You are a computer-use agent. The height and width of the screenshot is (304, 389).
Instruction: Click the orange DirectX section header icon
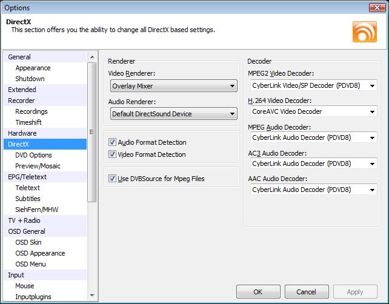(x=364, y=31)
